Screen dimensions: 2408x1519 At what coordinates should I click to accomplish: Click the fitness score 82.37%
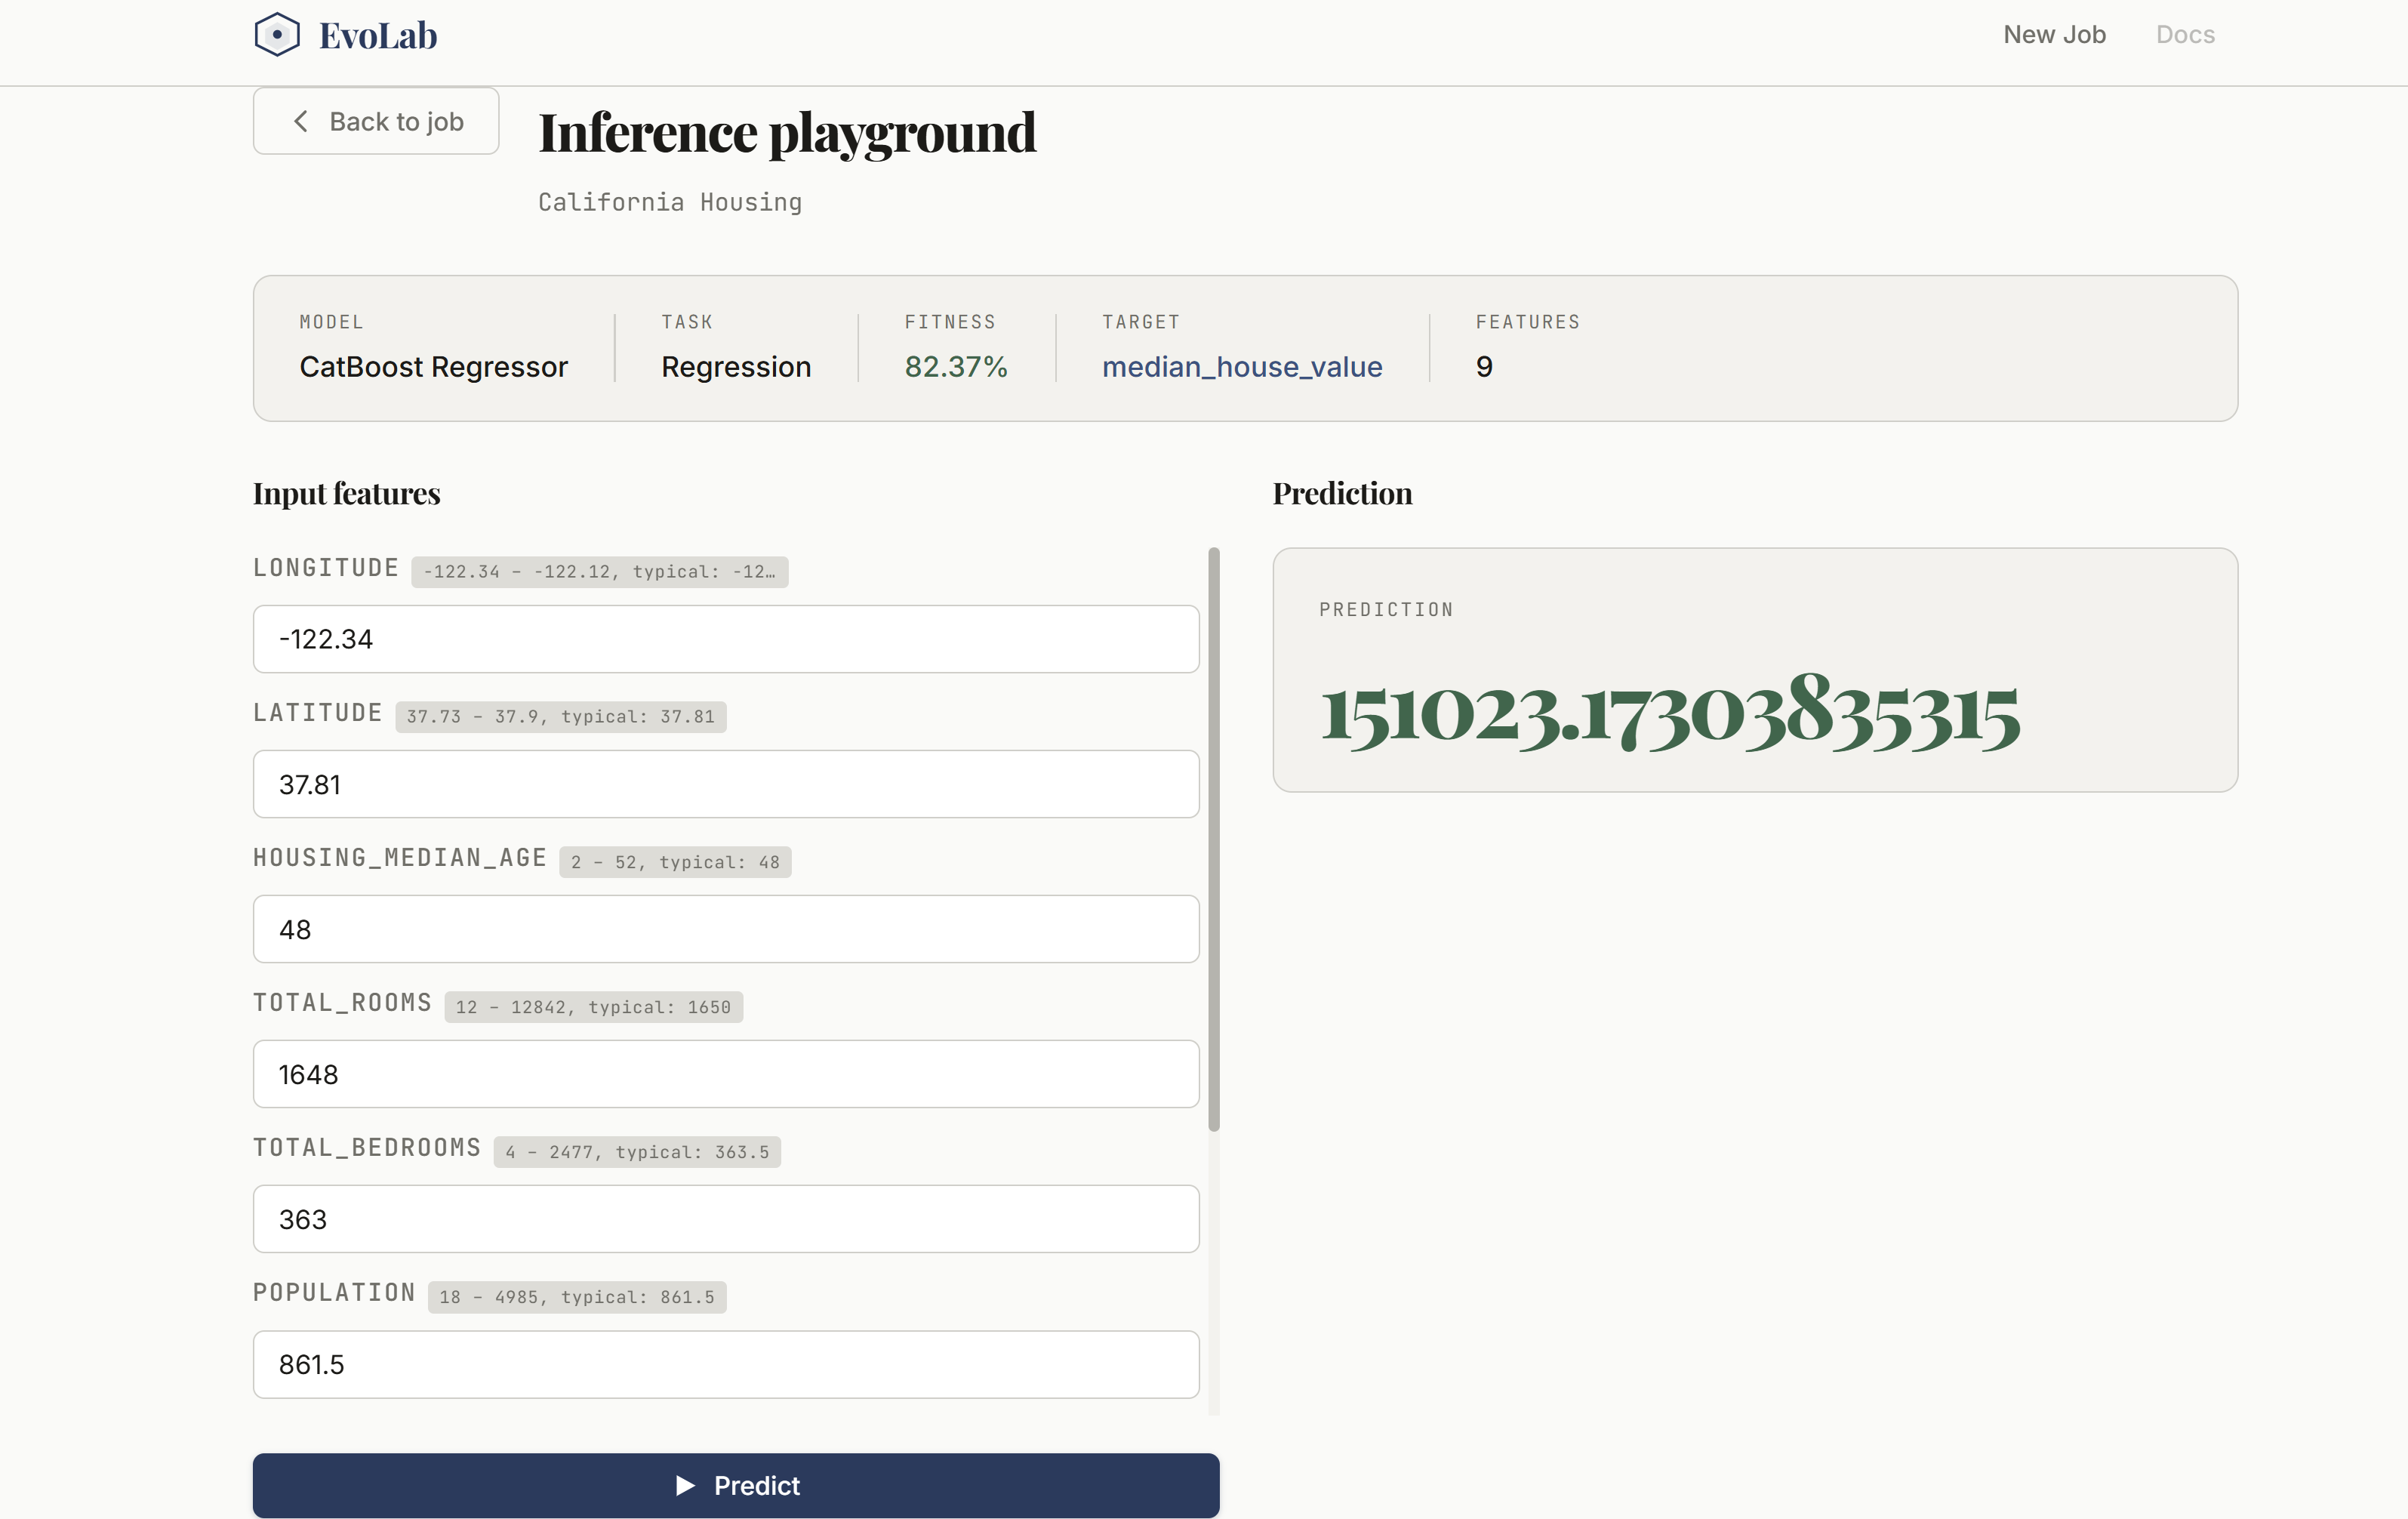click(955, 367)
